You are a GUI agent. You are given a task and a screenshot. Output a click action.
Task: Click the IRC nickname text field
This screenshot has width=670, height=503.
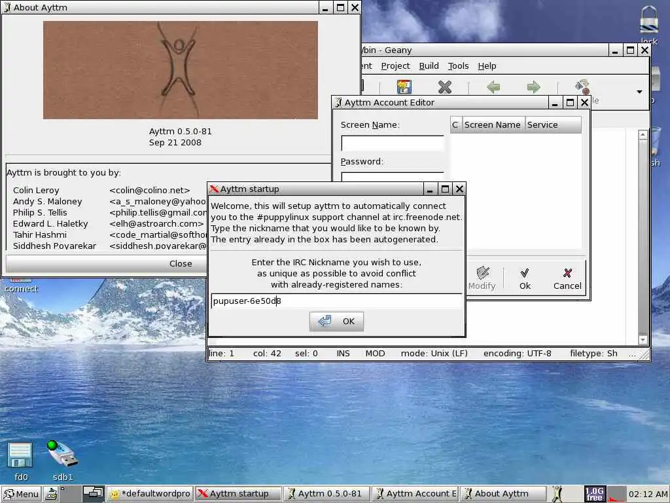336,301
